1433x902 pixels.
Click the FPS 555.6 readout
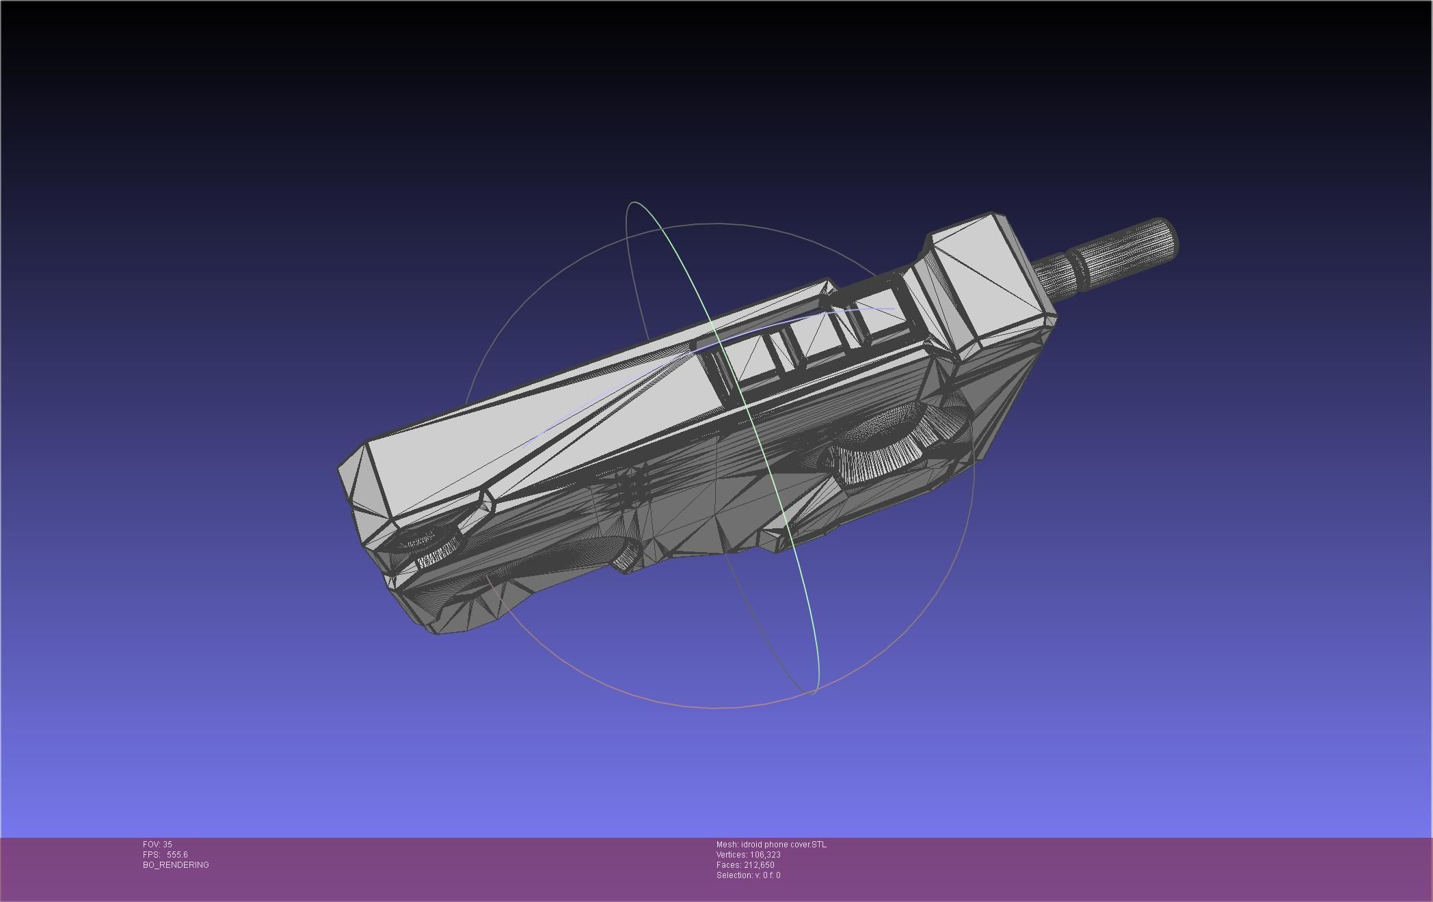(x=165, y=855)
